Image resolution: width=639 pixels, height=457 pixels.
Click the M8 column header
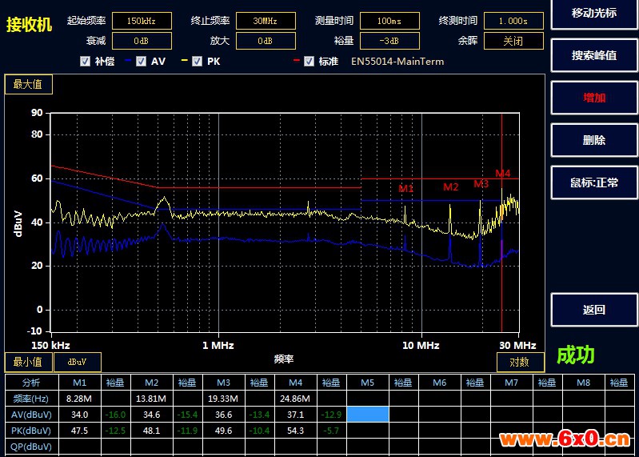coord(583,383)
